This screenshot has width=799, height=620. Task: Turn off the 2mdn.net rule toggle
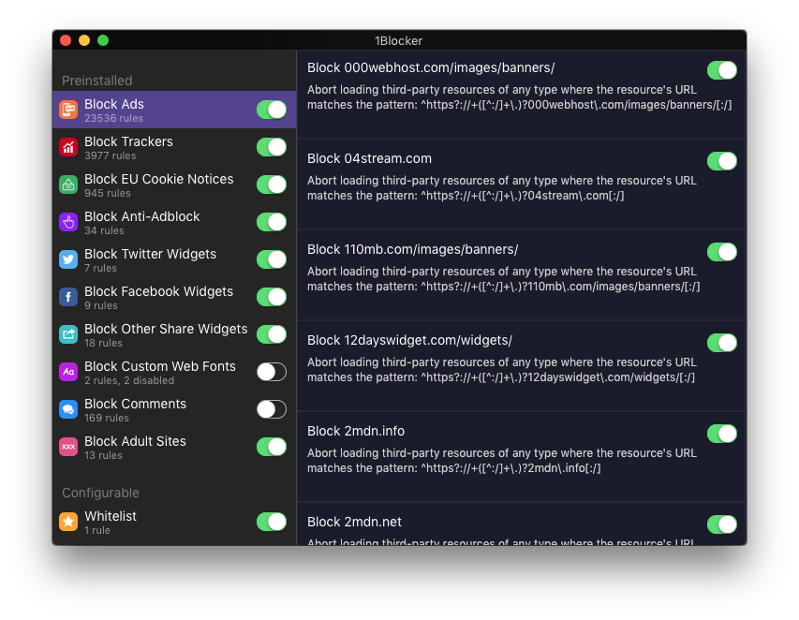(x=722, y=524)
